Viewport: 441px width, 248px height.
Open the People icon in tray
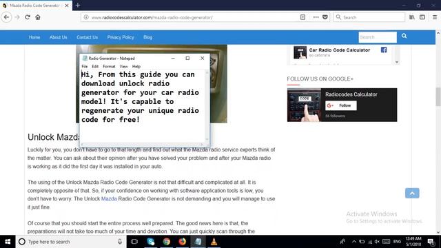[x=342, y=242]
